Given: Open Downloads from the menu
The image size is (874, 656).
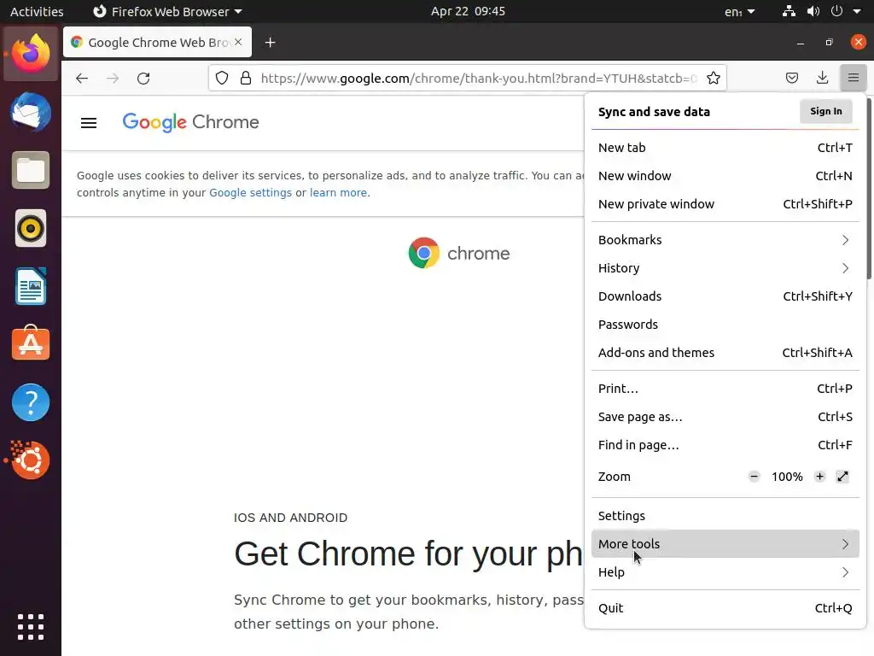Looking at the screenshot, I should tap(725, 296).
